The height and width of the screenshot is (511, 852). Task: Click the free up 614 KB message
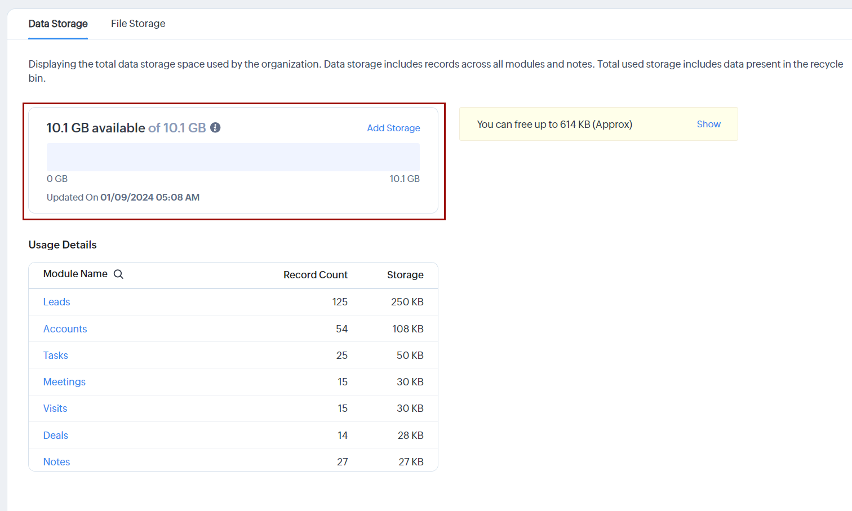[554, 125]
